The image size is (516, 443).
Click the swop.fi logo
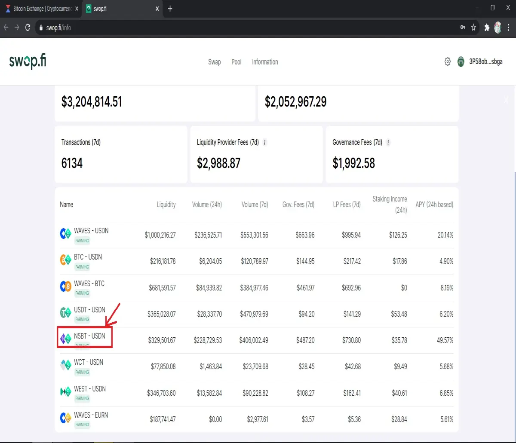click(x=28, y=61)
